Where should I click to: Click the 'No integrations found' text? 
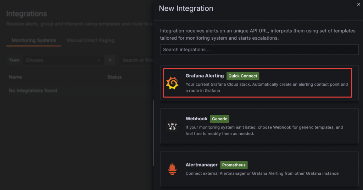coord(33,91)
